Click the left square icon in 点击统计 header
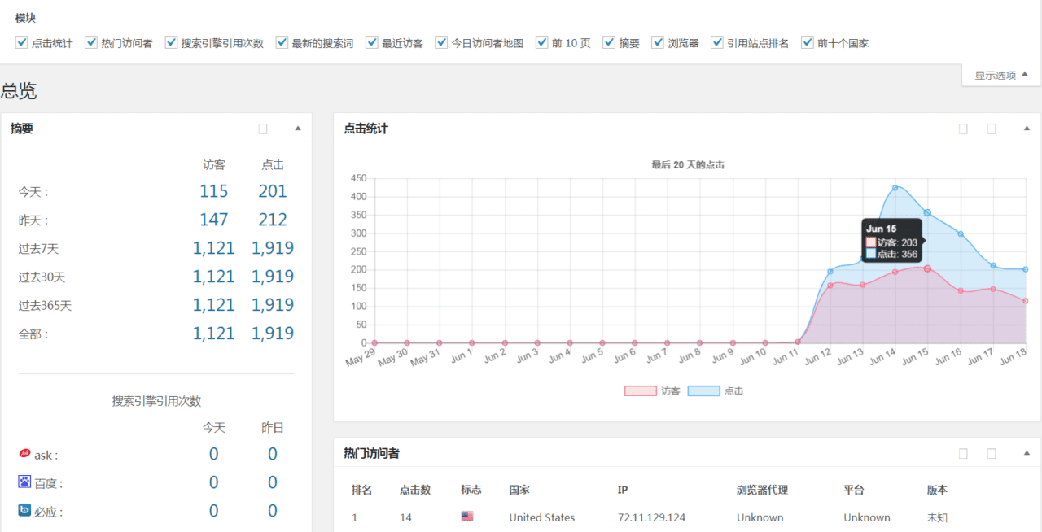The image size is (1042, 532). click(963, 129)
